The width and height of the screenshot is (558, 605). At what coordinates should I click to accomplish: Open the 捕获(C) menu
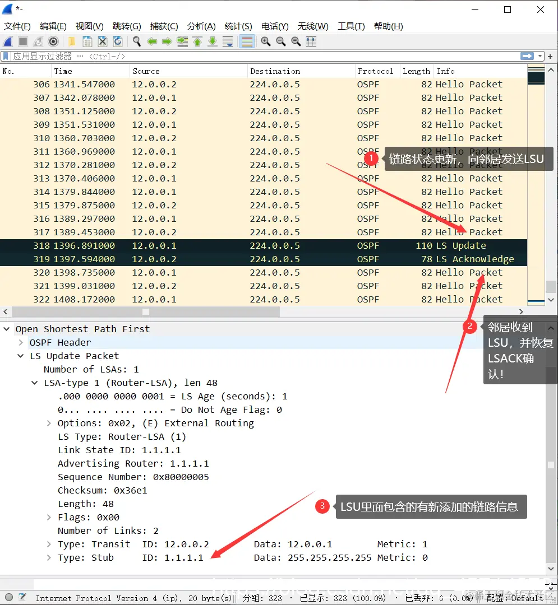tap(164, 26)
